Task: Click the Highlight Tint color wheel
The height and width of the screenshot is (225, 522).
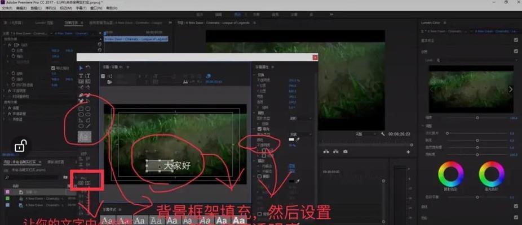Action: pyautogui.click(x=492, y=174)
